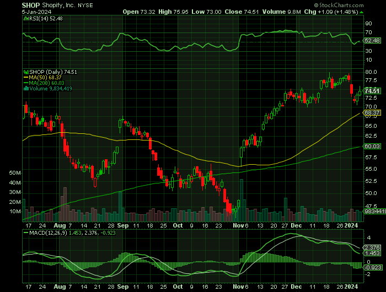
Task: Click the Open 73.32 value
Action: (x=139, y=12)
